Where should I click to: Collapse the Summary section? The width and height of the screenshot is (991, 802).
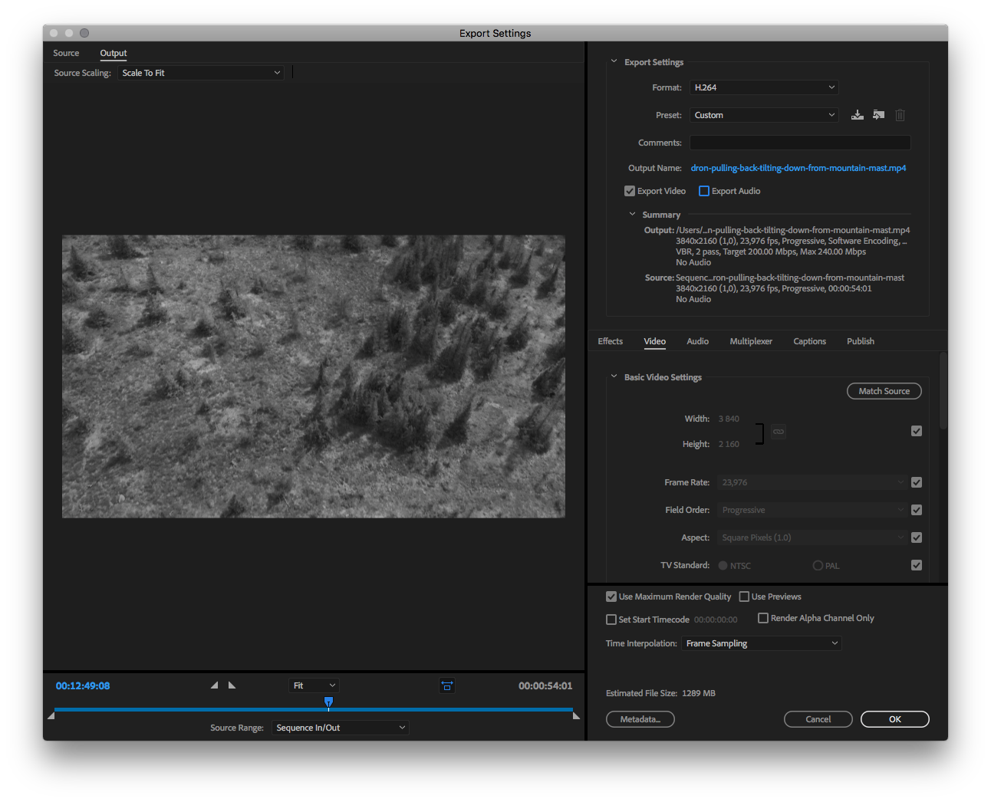(x=634, y=215)
